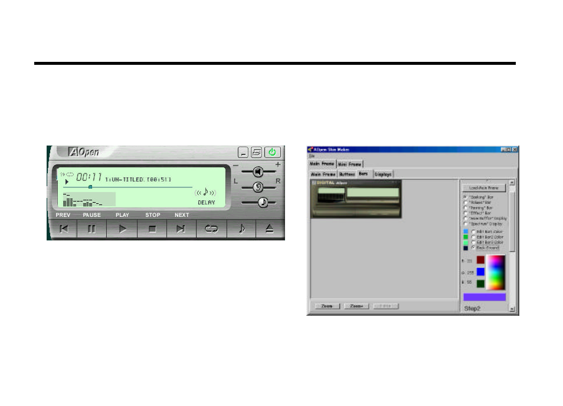Open the File menu in Skin Maker
This screenshot has width=563, height=406.
(312, 156)
